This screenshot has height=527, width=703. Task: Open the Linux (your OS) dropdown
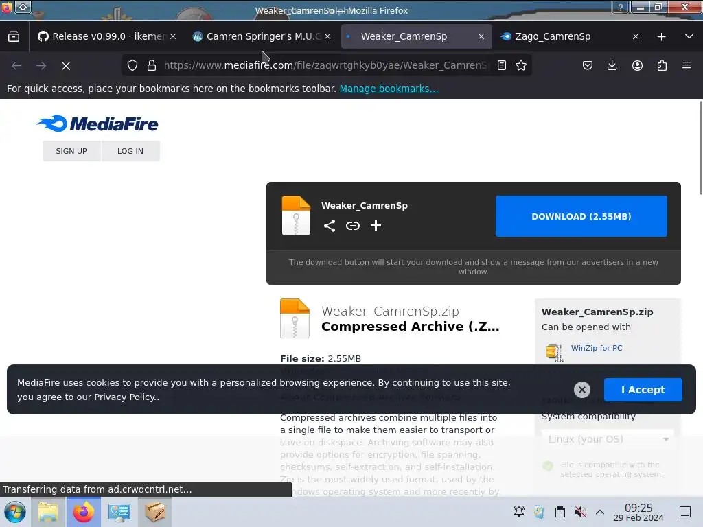[608, 439]
